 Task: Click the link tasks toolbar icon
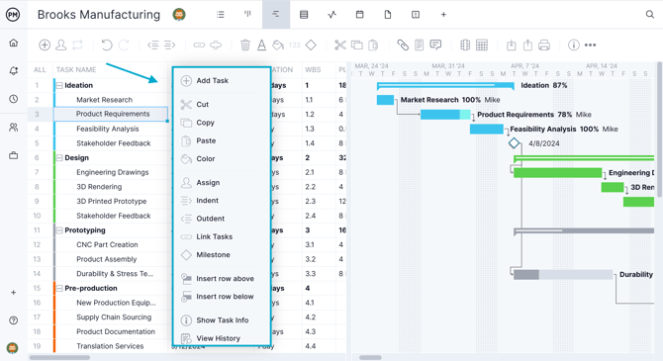tap(199, 45)
